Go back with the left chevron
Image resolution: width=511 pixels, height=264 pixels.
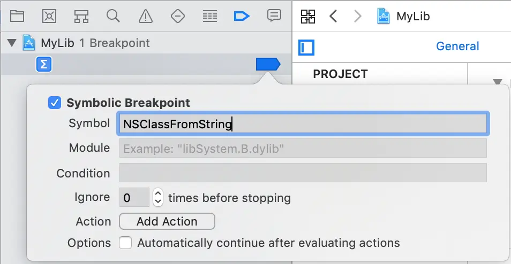pos(333,16)
